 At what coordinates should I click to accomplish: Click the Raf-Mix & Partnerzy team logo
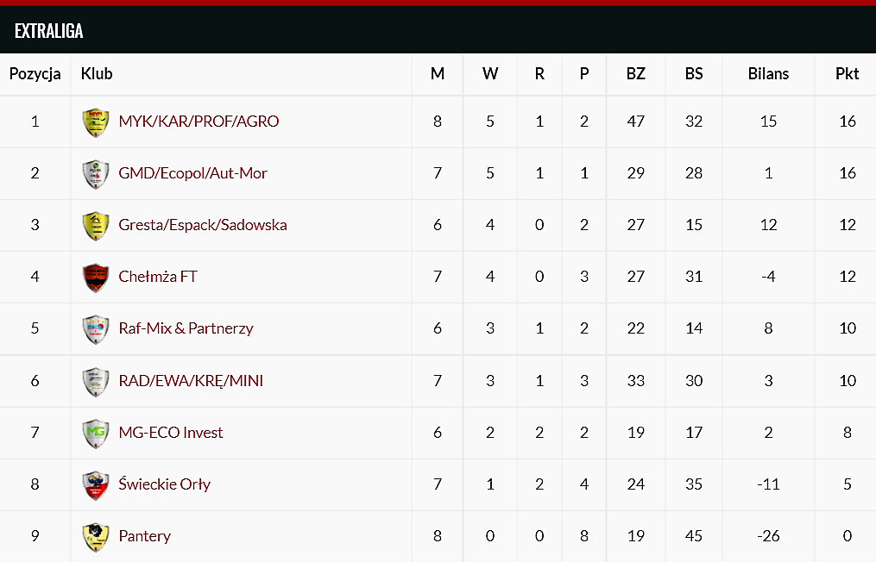coord(96,329)
